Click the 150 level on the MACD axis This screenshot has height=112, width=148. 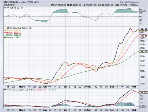[141, 96]
